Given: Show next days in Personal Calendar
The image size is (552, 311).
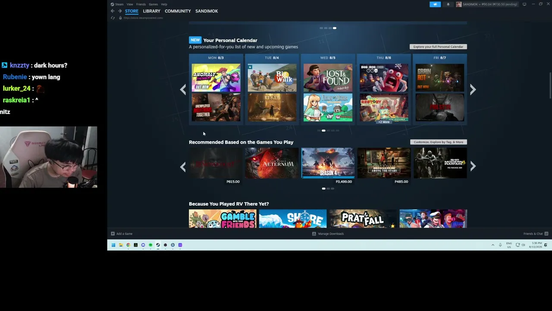Looking at the screenshot, I should click(473, 89).
